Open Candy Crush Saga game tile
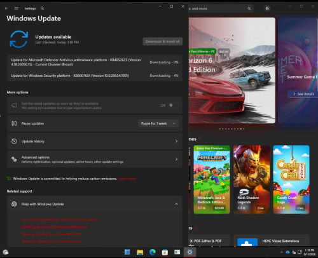The width and height of the screenshot is (318, 258). pyautogui.click(x=291, y=179)
